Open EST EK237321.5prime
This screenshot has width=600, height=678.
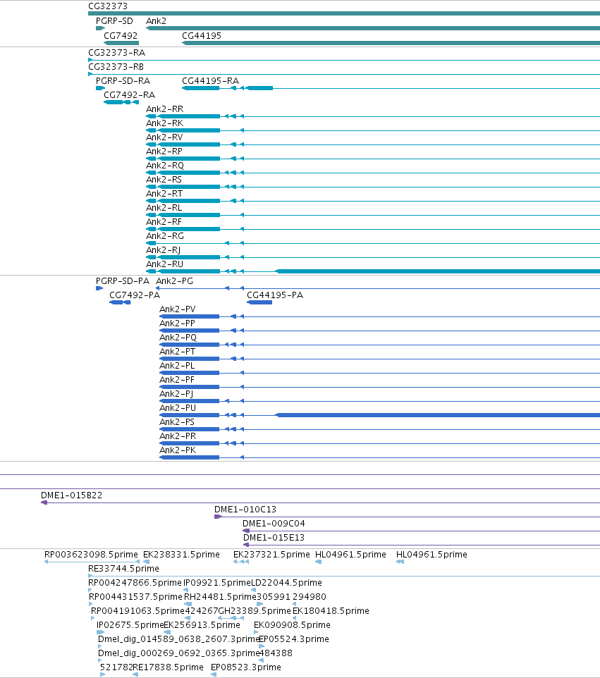[271, 555]
